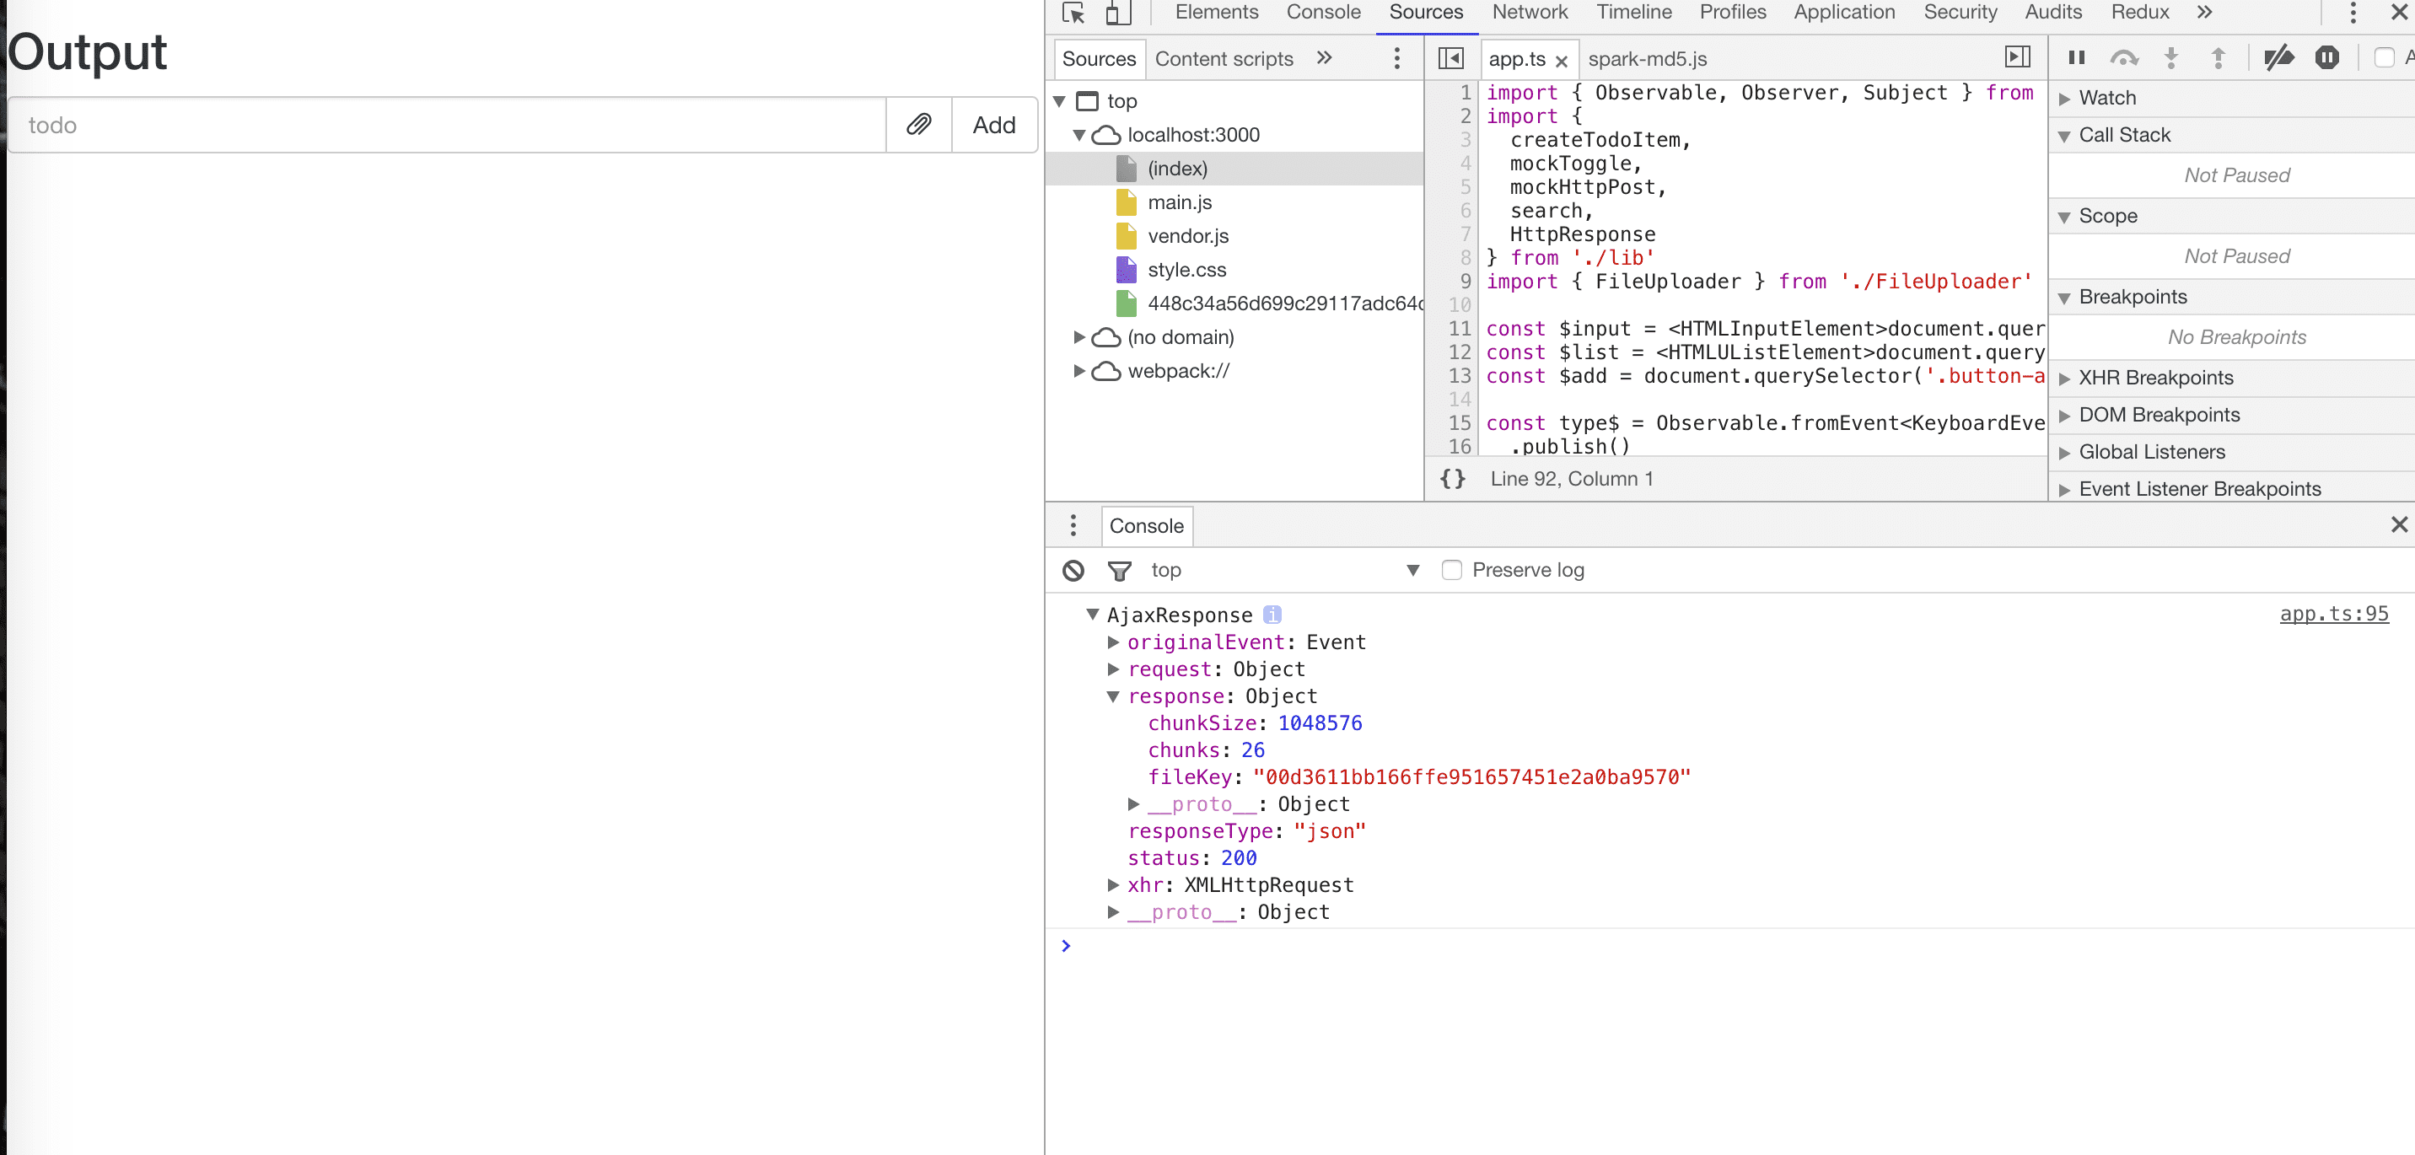
Task: Hide the file navigator pane
Action: click(x=1450, y=59)
